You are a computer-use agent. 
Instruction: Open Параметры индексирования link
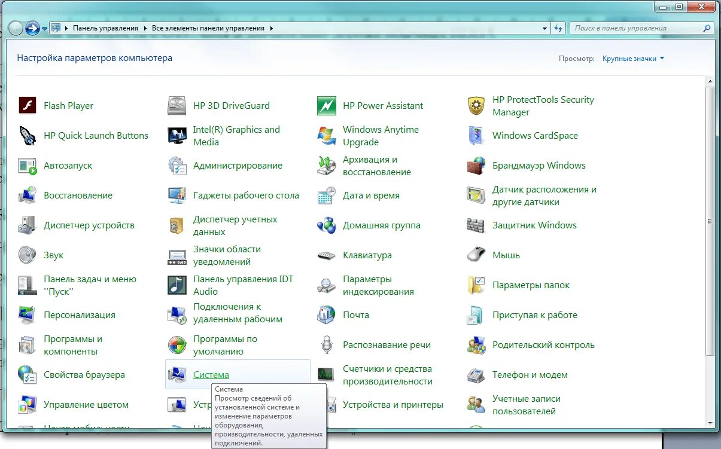[378, 285]
